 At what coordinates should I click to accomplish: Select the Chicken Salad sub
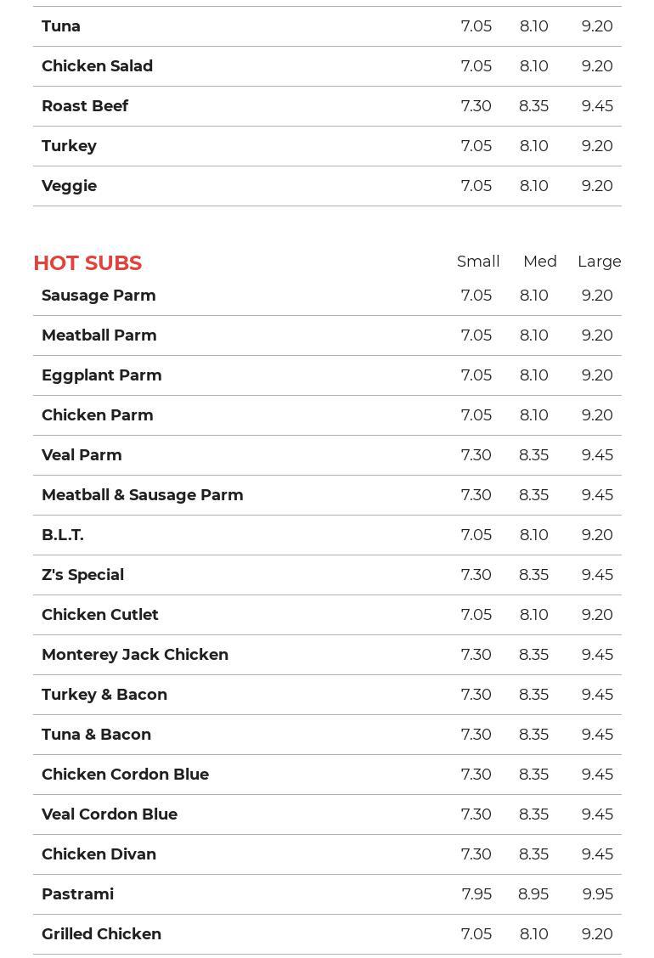pos(97,66)
